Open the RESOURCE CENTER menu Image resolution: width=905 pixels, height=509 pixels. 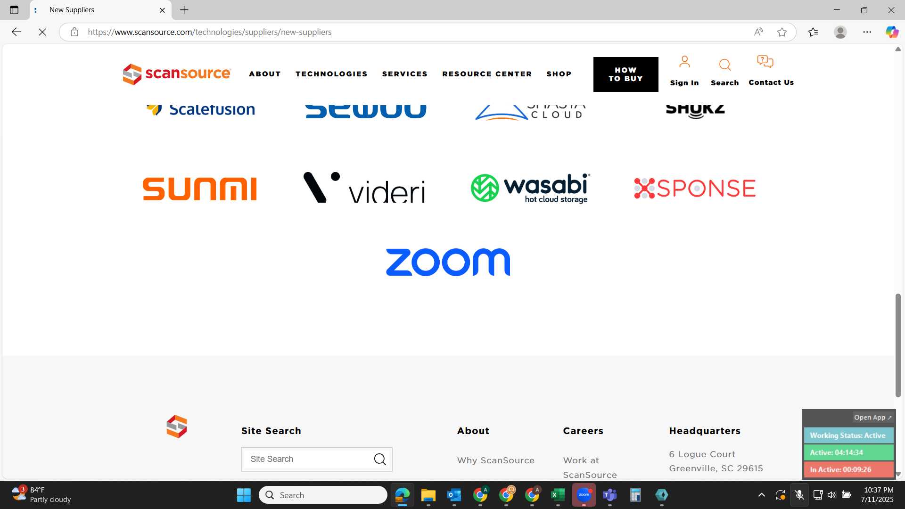click(487, 74)
